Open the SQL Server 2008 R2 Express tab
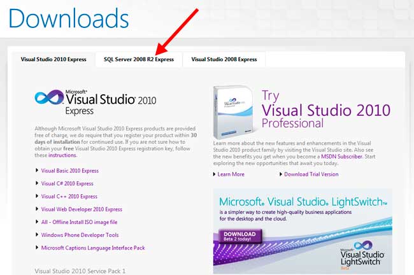Image resolution: width=414 pixels, height=275 pixels. click(x=139, y=59)
